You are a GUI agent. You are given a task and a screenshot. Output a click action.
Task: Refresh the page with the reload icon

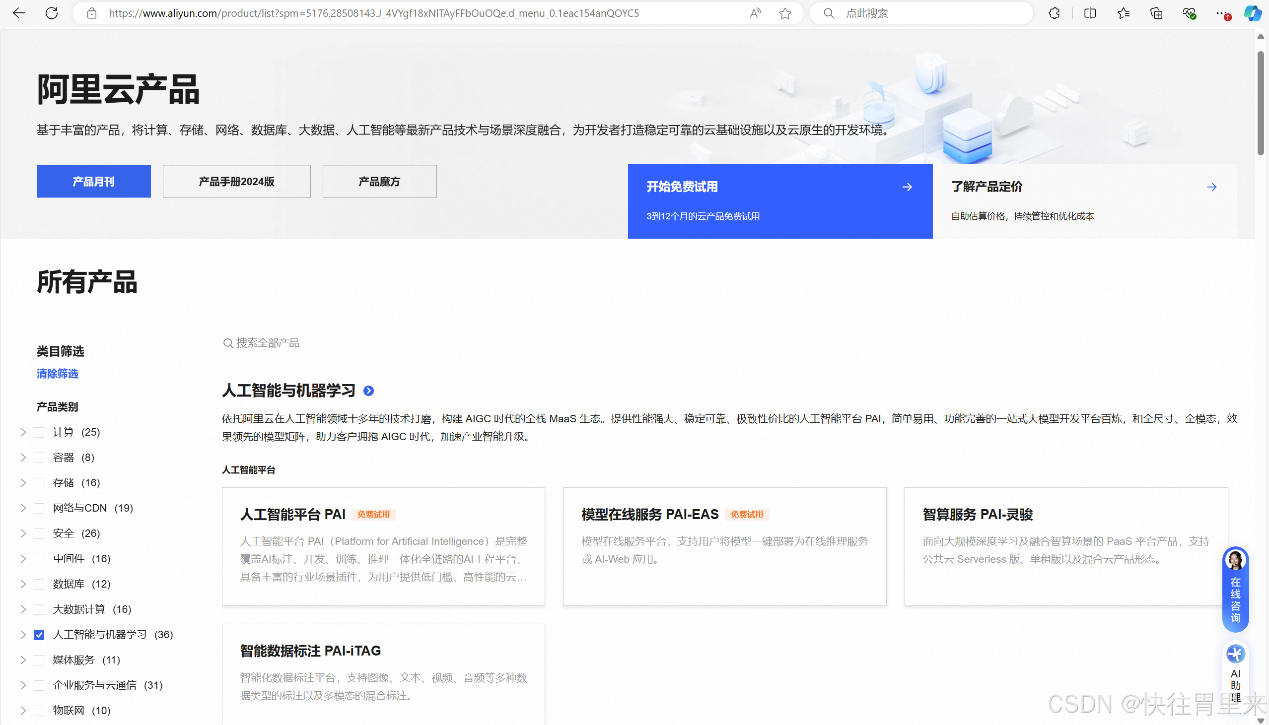click(52, 13)
